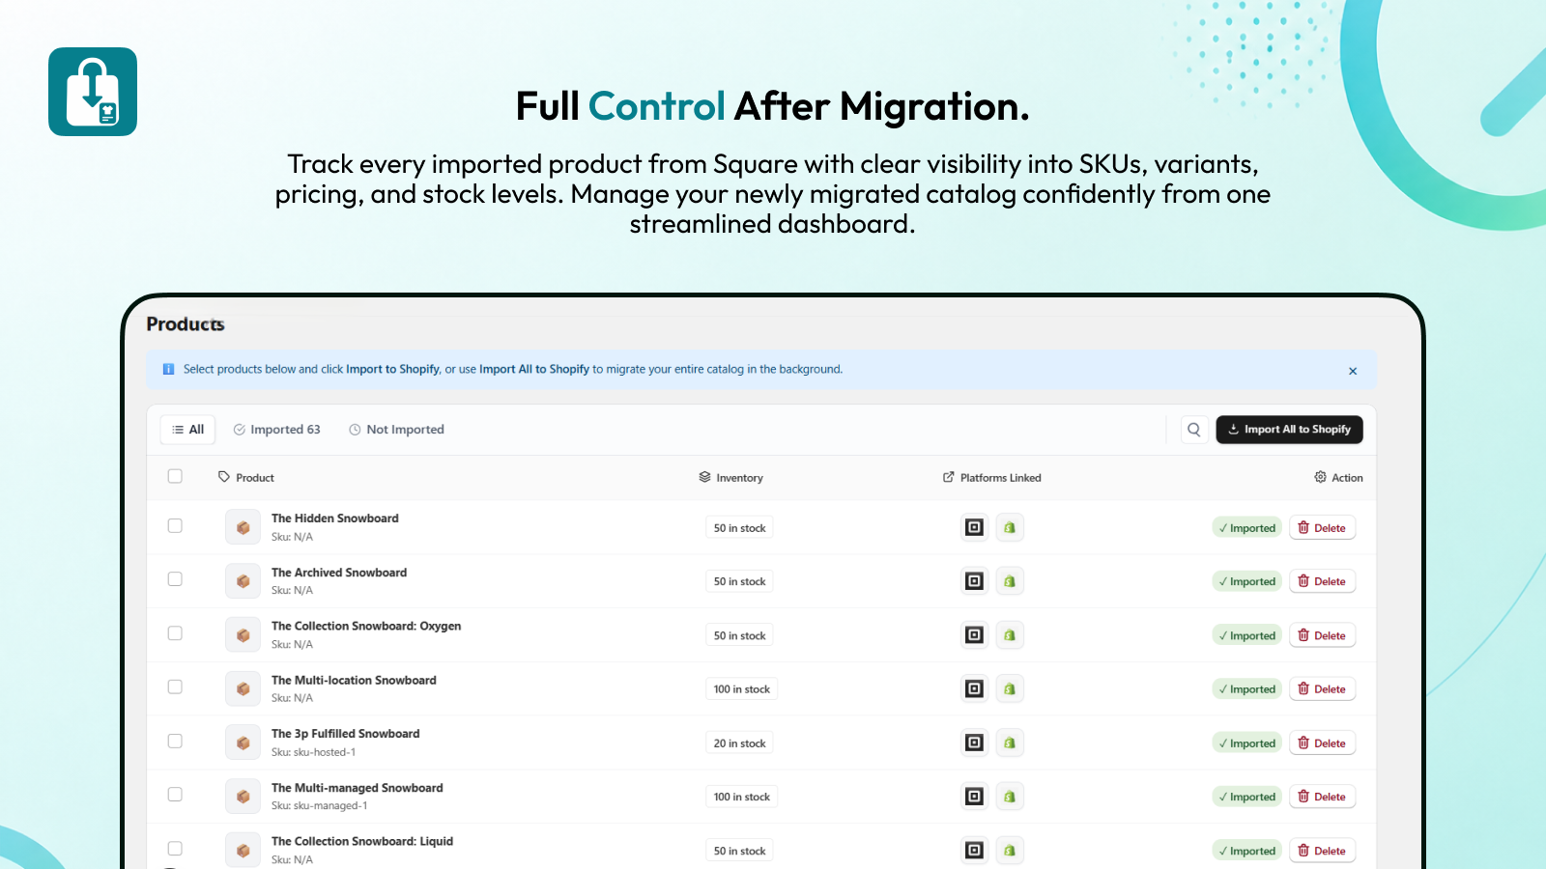Viewport: 1546px width, 869px height.
Task: Select The Hidden Snowboard checkbox
Action: pos(175,526)
